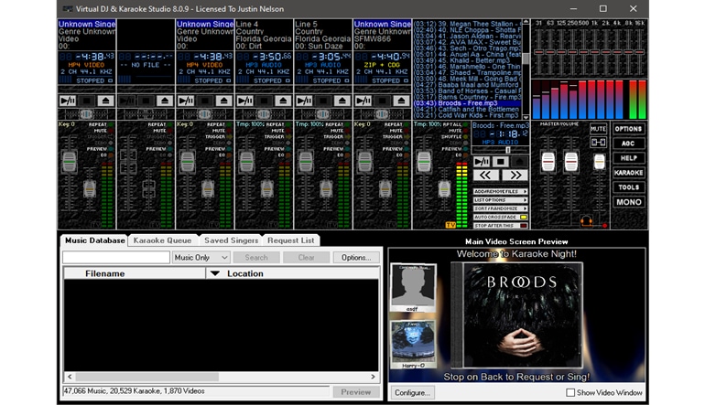Switch to the Karaoke Queue tab
705x405 pixels.
coord(163,240)
